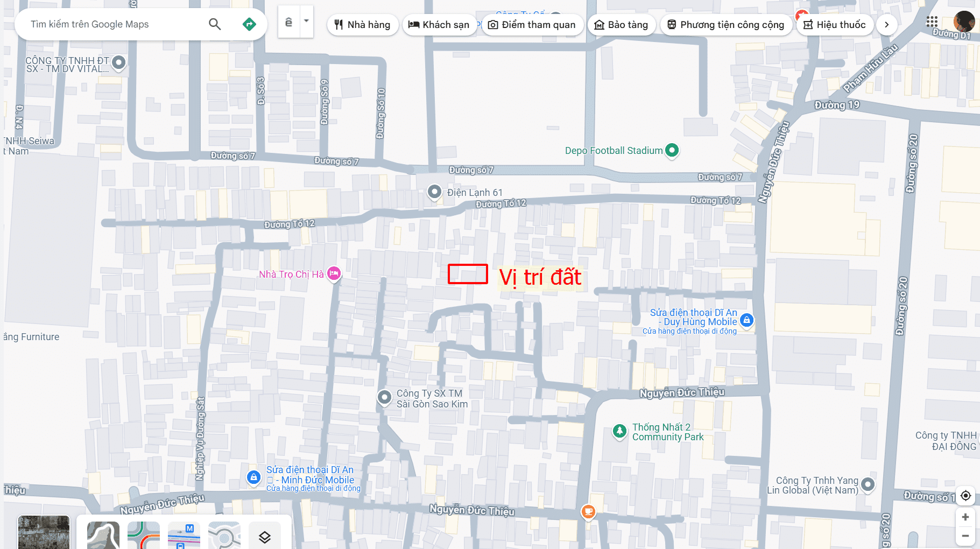Switch to satellite view thumbnail
980x549 pixels.
[x=44, y=533]
